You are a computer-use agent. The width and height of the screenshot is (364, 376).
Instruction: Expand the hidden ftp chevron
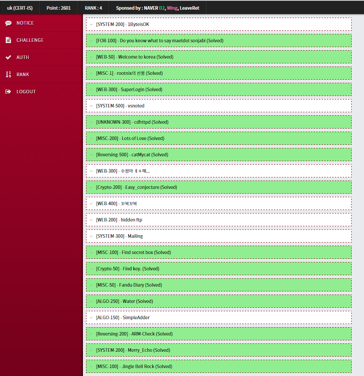click(91, 220)
